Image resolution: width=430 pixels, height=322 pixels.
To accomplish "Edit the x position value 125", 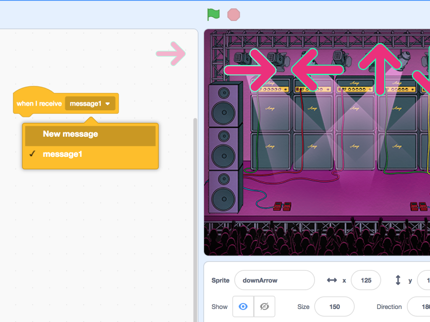I will pyautogui.click(x=366, y=280).
